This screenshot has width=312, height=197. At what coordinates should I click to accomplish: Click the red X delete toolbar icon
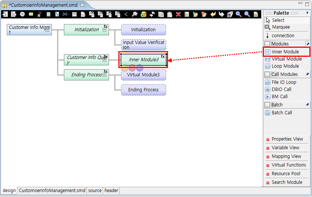pyautogui.click(x=178, y=14)
